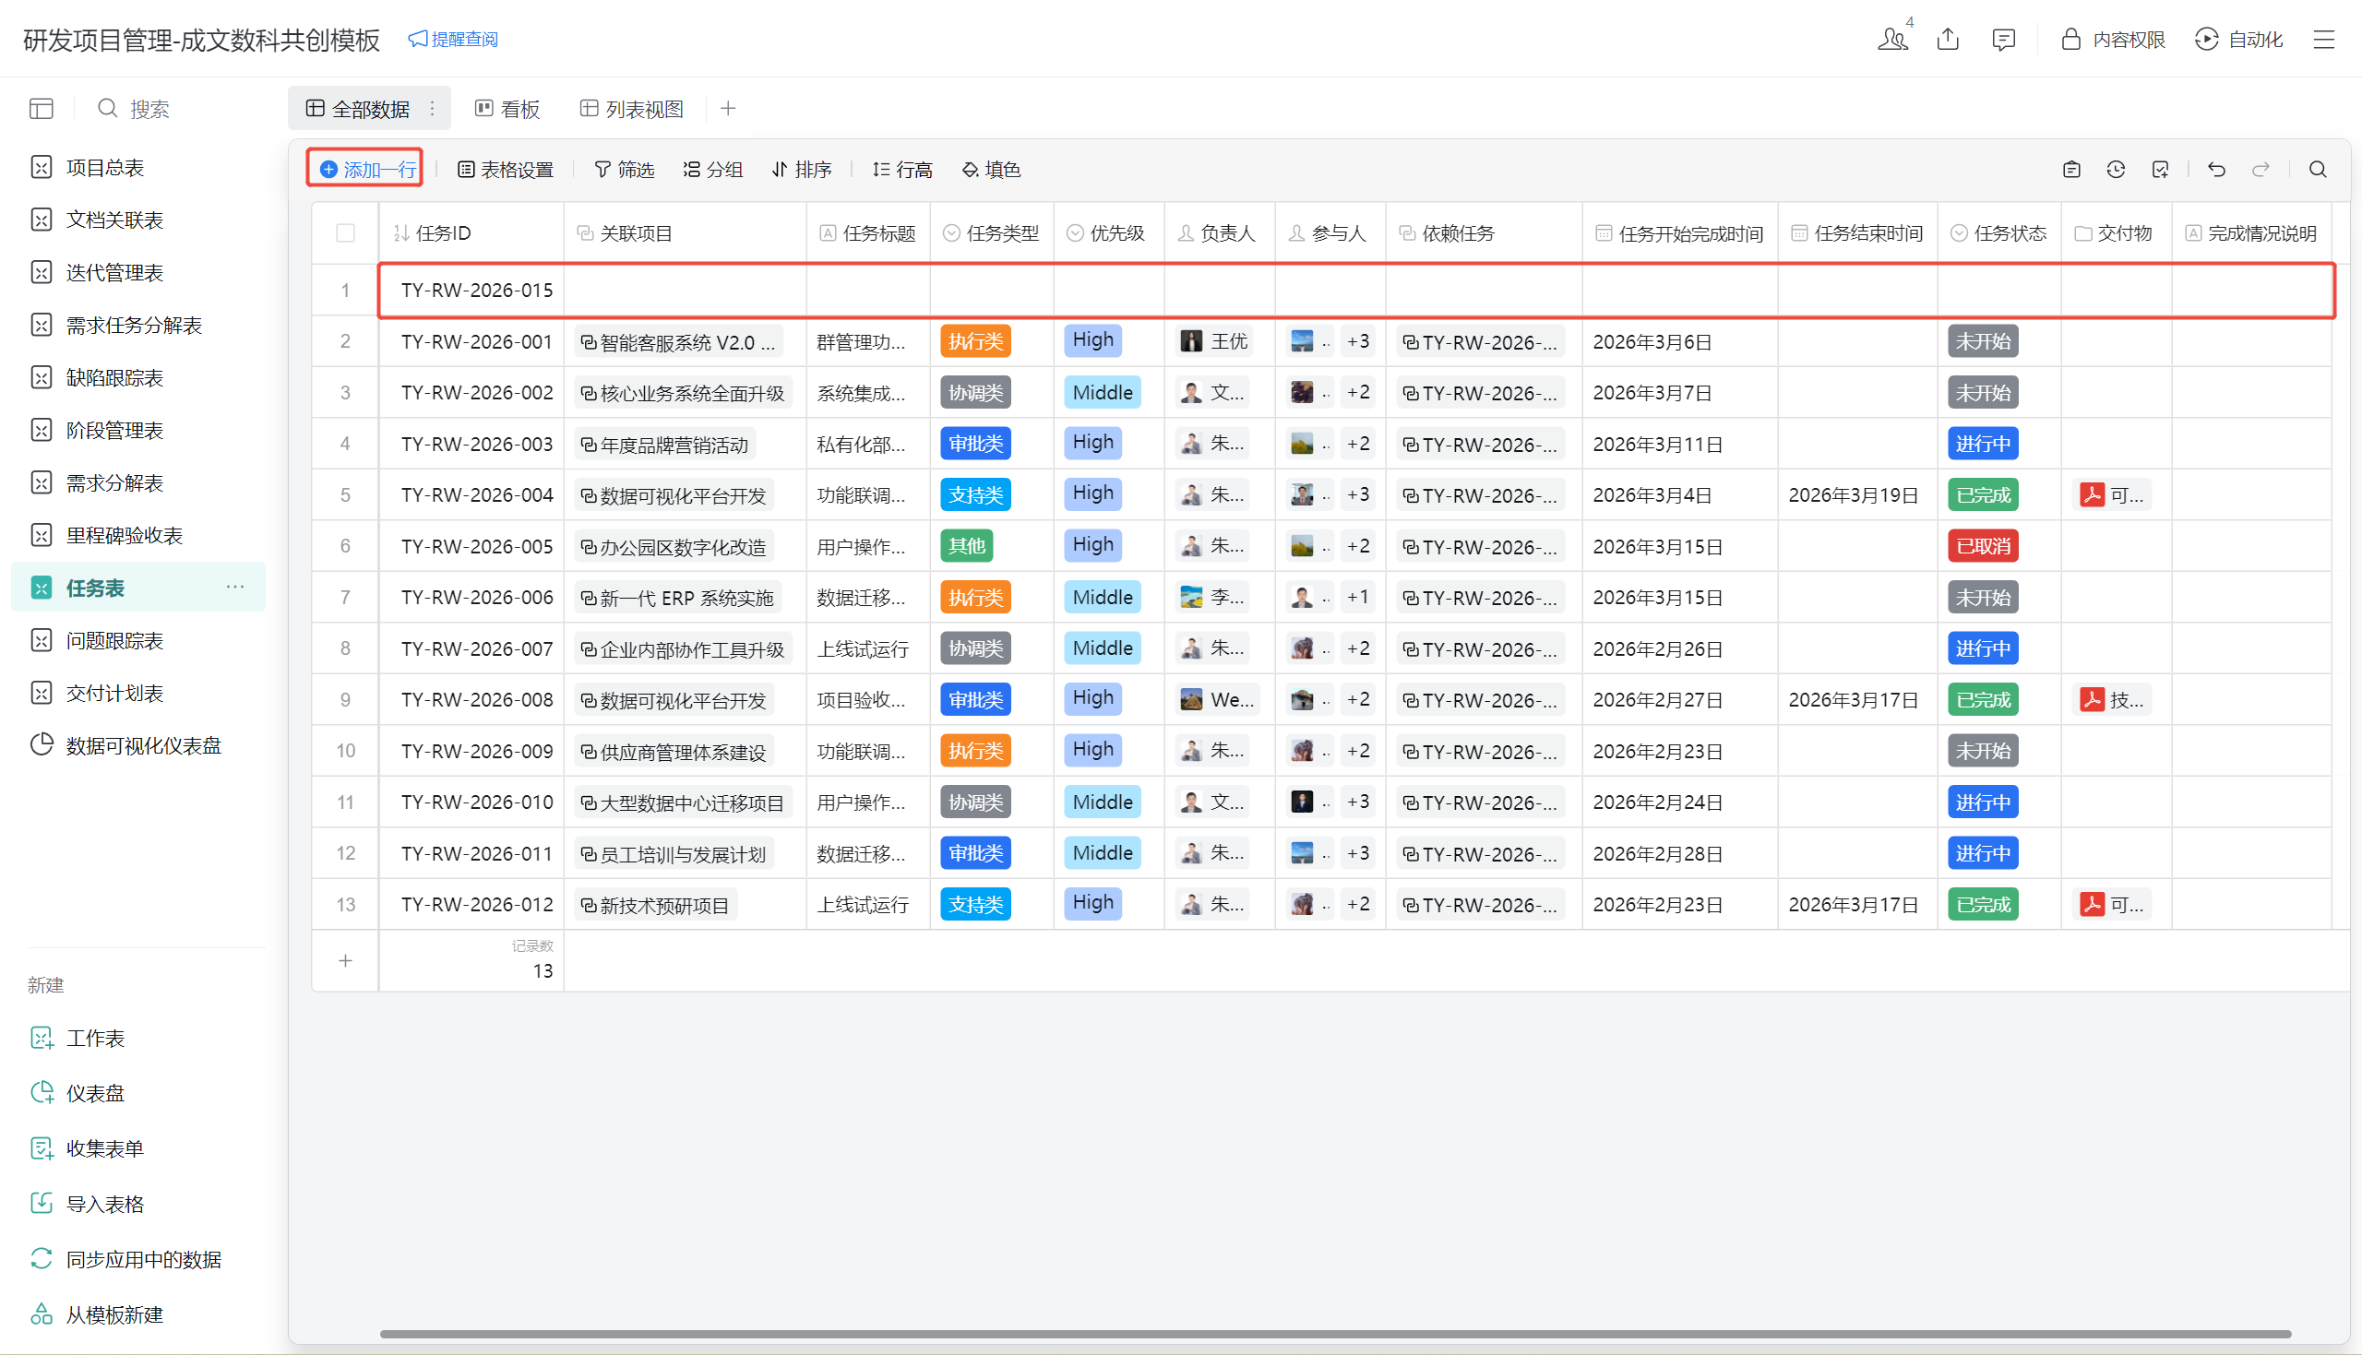This screenshot has width=2362, height=1355.
Task: Open the comments icon
Action: (2003, 39)
